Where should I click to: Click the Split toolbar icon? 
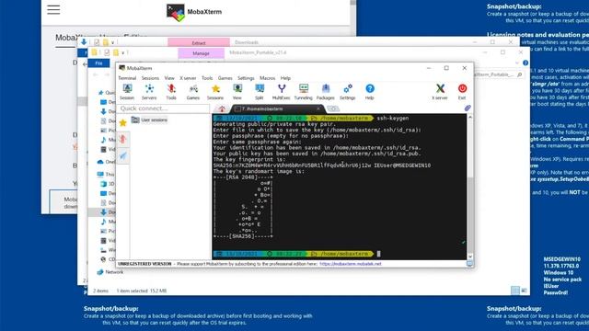point(260,92)
